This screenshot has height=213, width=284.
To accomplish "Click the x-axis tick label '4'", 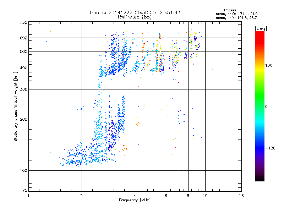I will point(135,196).
